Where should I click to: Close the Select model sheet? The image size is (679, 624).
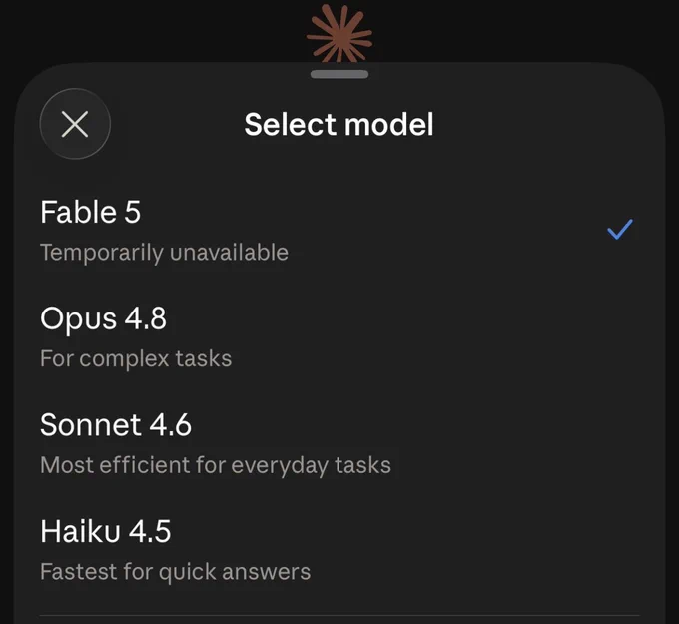75,124
